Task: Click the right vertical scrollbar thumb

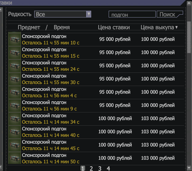Action: [x=189, y=37]
